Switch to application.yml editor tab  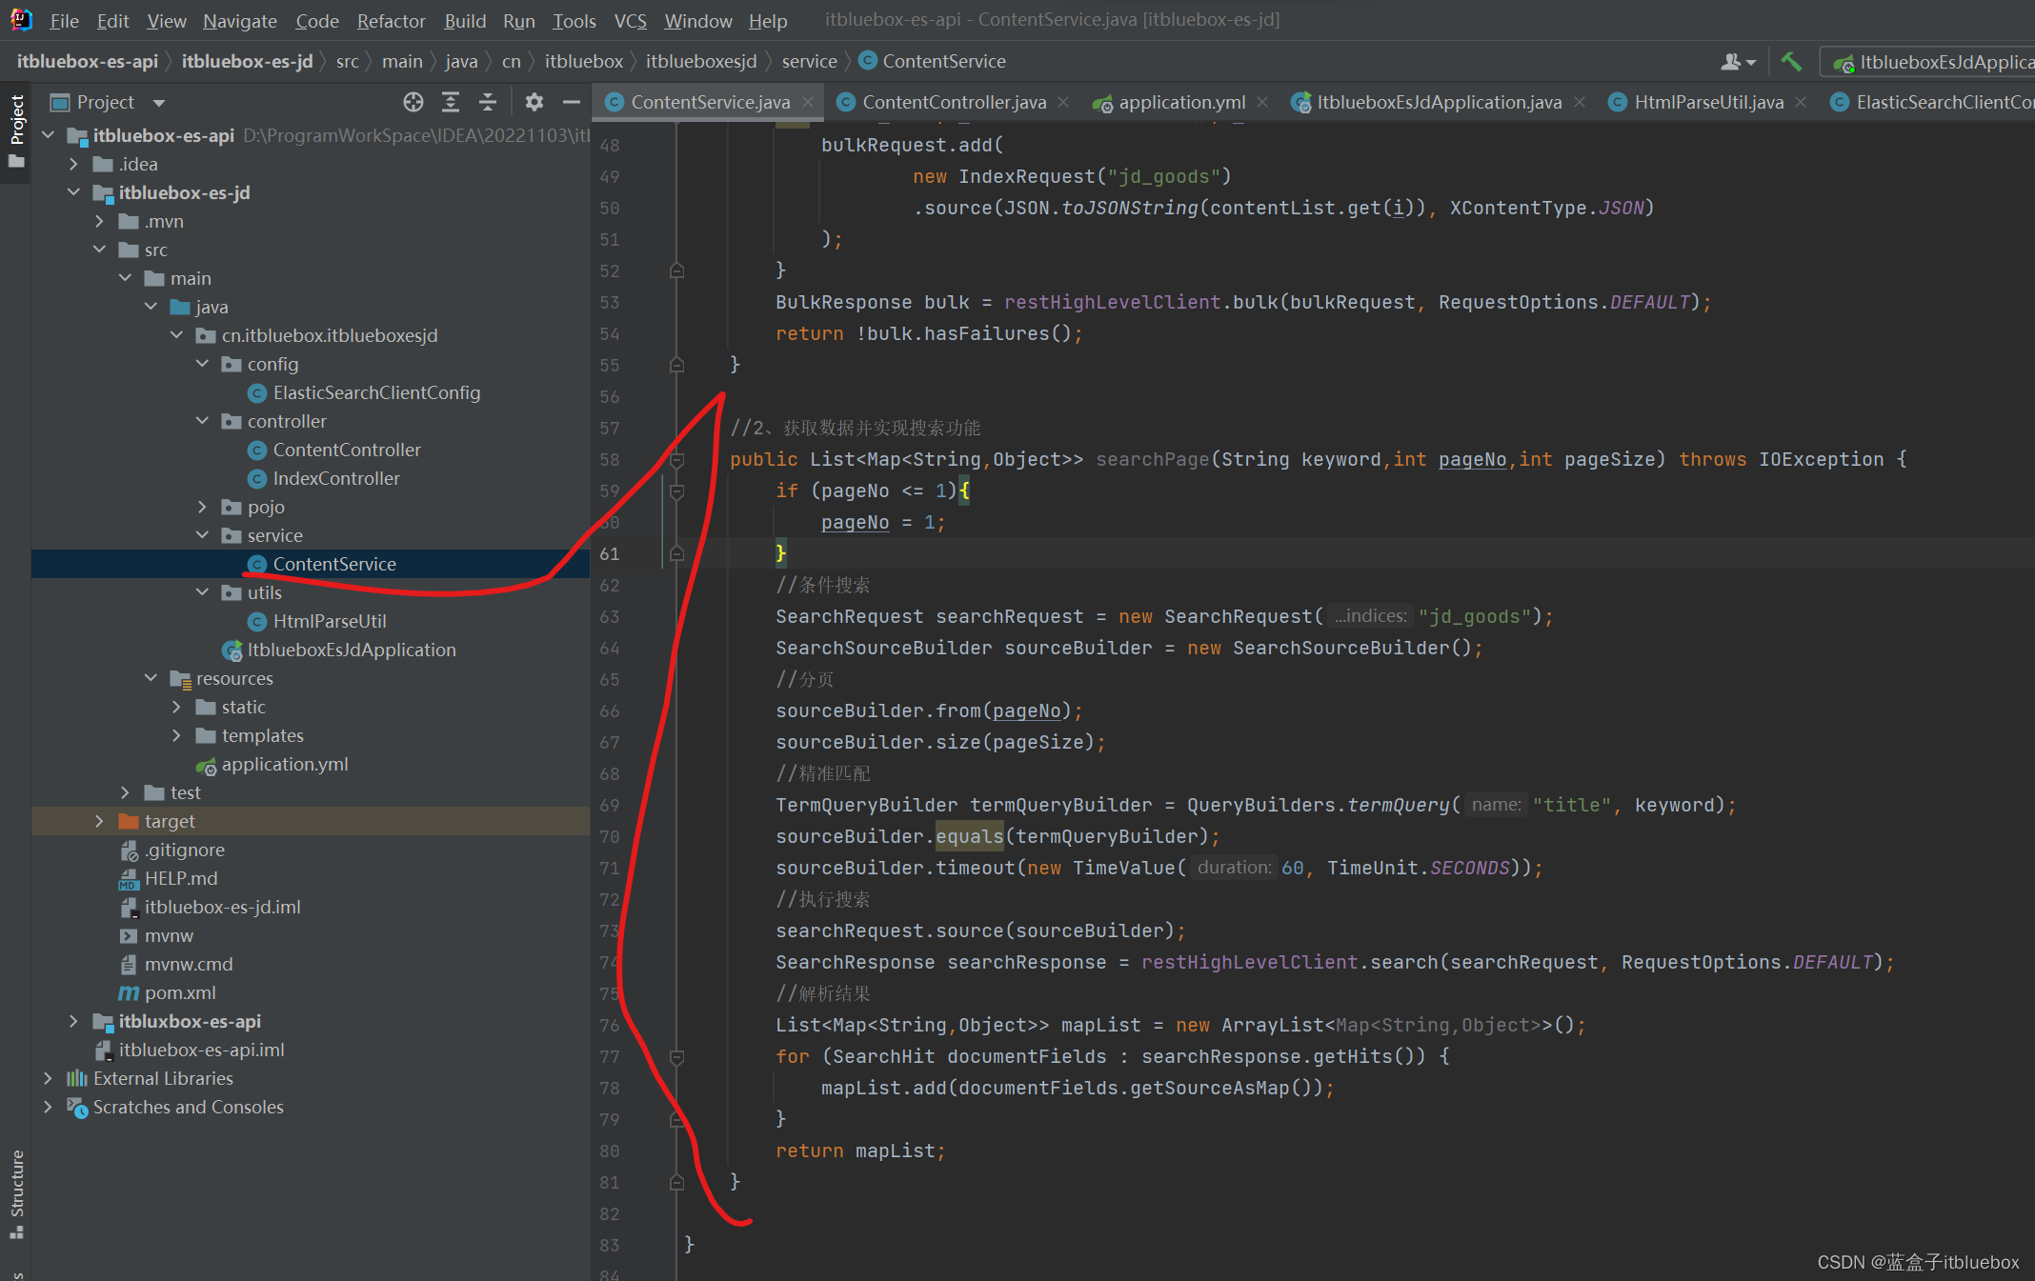point(1181,102)
